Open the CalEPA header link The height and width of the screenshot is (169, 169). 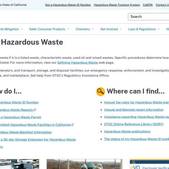coord(148,5)
